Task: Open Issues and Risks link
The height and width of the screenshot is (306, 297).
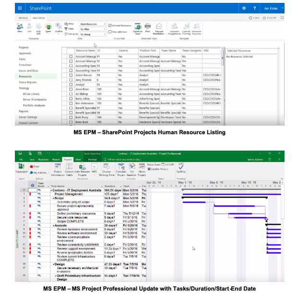Action: tap(28, 71)
